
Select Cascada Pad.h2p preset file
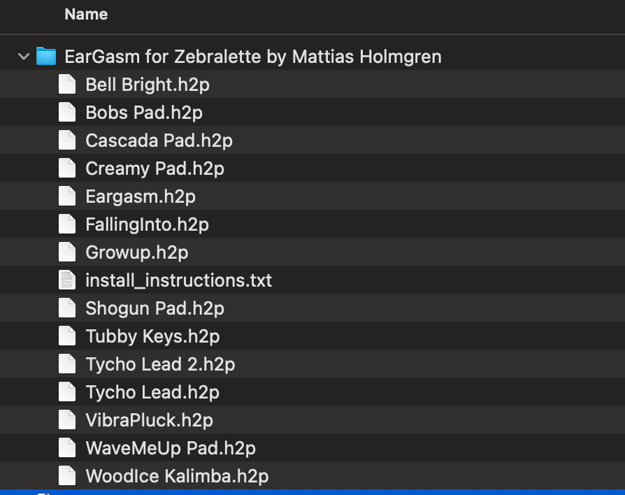pyautogui.click(x=159, y=141)
